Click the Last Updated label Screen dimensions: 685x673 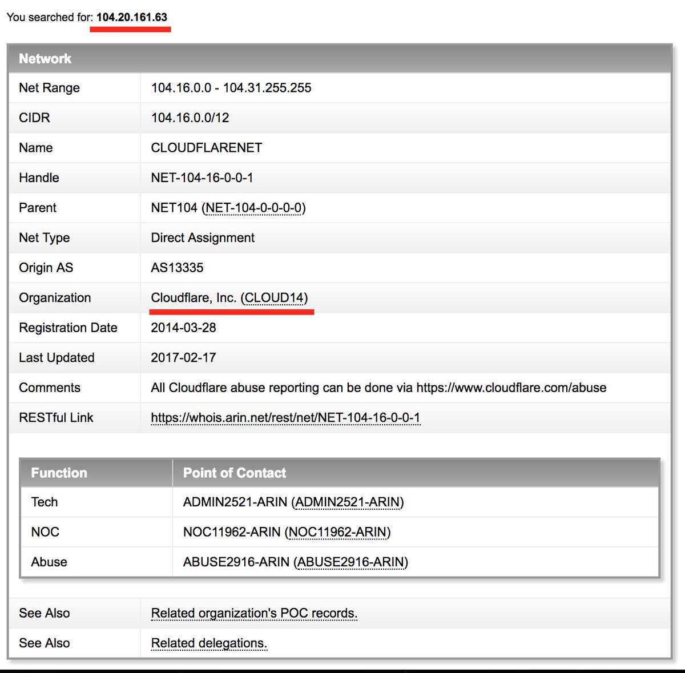pos(57,358)
